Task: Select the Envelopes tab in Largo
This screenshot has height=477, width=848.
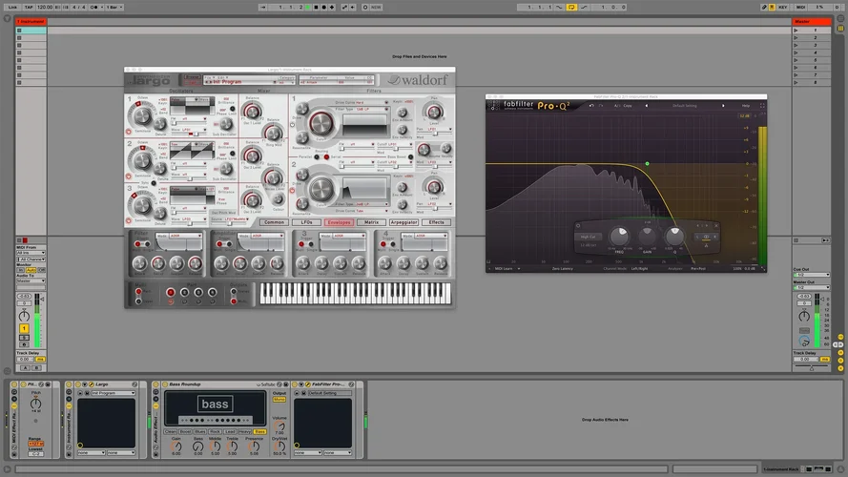Action: pos(339,222)
